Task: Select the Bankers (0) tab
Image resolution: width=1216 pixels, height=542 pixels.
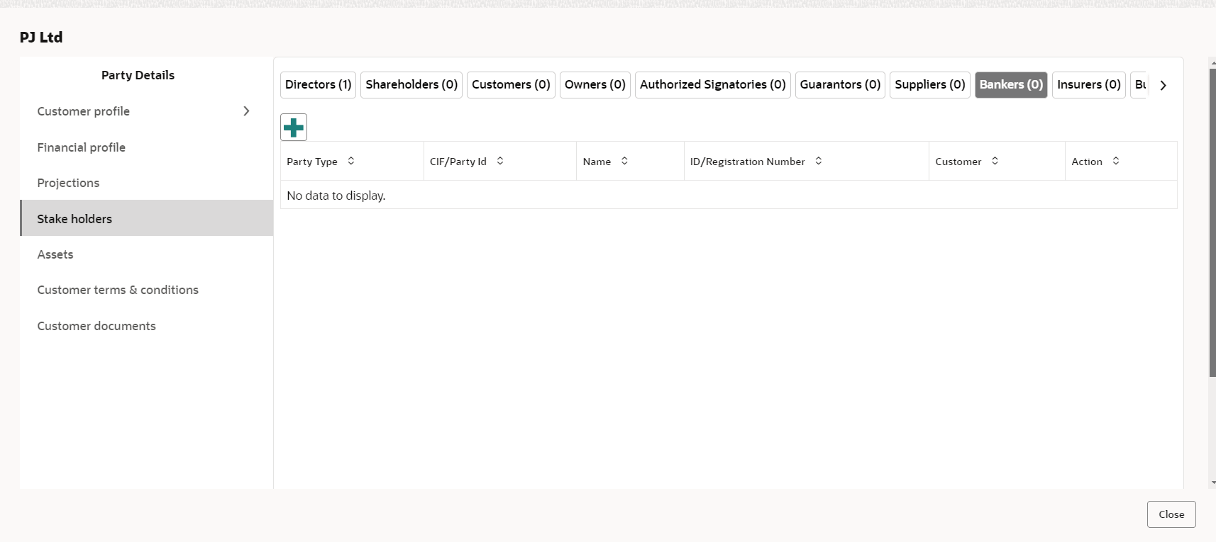Action: pyautogui.click(x=1011, y=85)
